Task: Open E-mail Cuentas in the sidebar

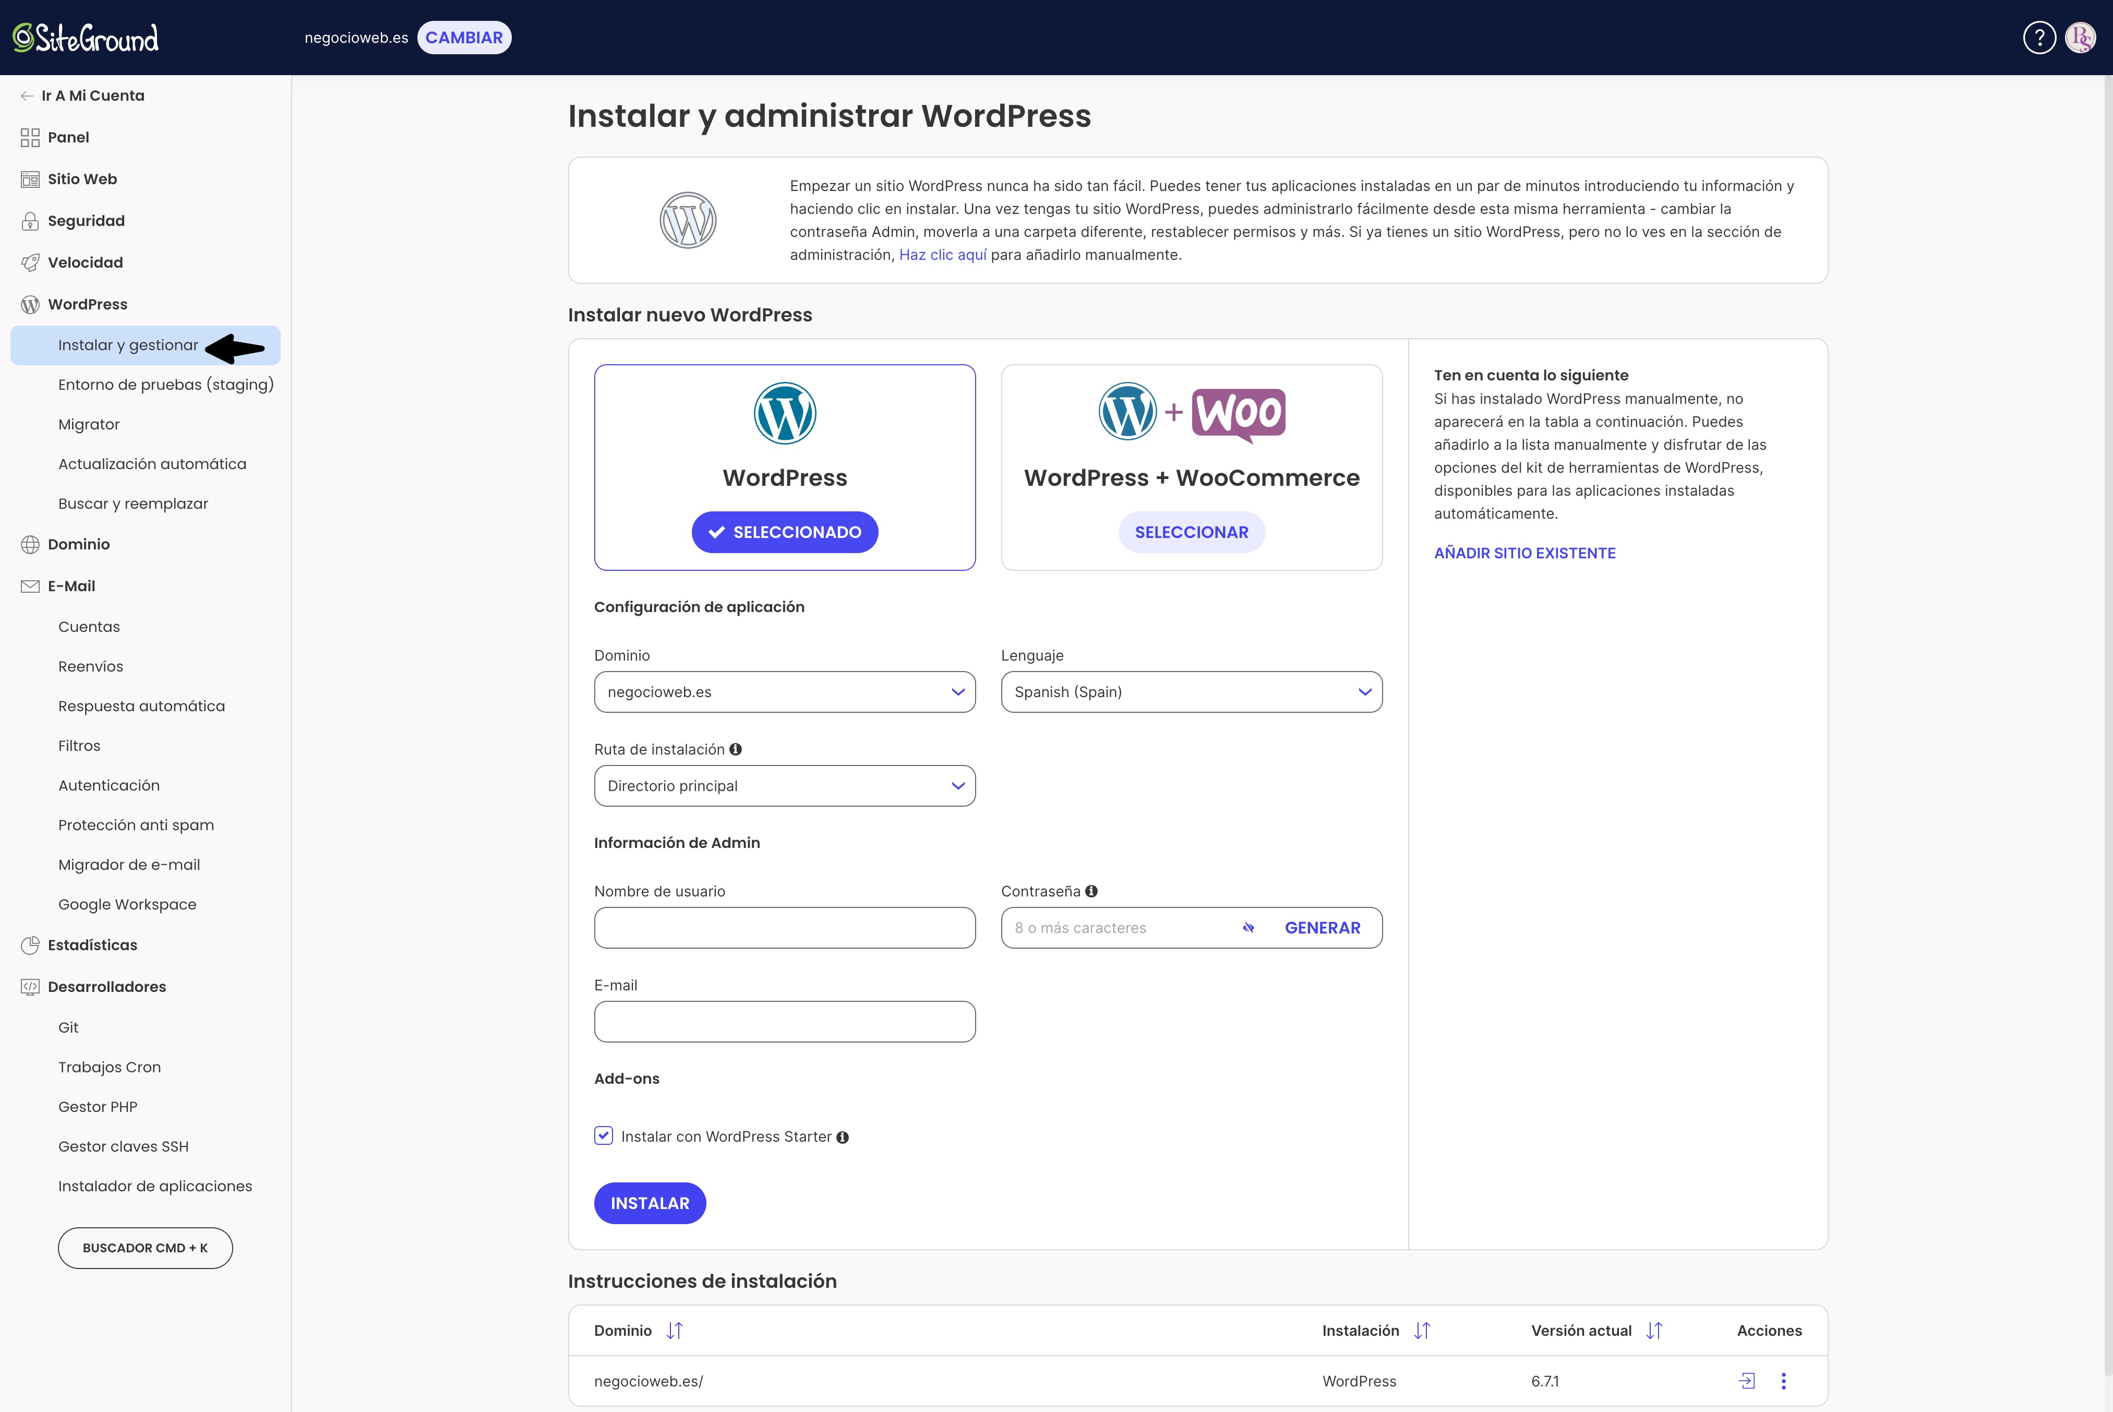Action: (x=89, y=628)
